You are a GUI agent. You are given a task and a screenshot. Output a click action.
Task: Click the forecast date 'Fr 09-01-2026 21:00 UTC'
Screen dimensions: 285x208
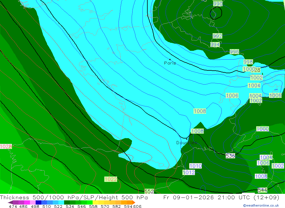(x=207, y=197)
